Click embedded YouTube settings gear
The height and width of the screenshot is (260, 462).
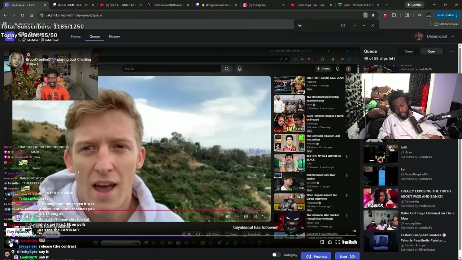pos(246,217)
